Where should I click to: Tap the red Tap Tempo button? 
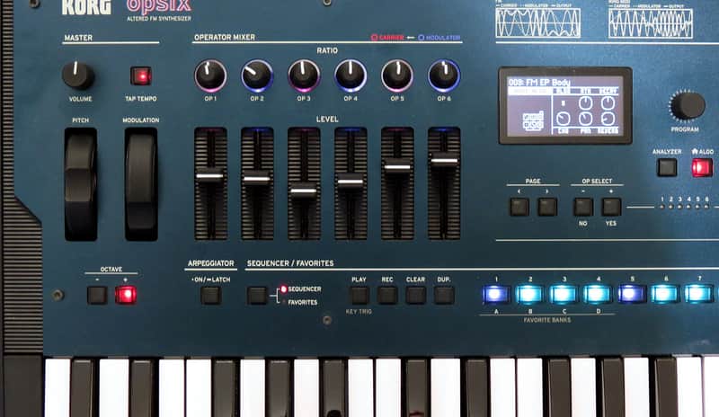[x=141, y=75]
